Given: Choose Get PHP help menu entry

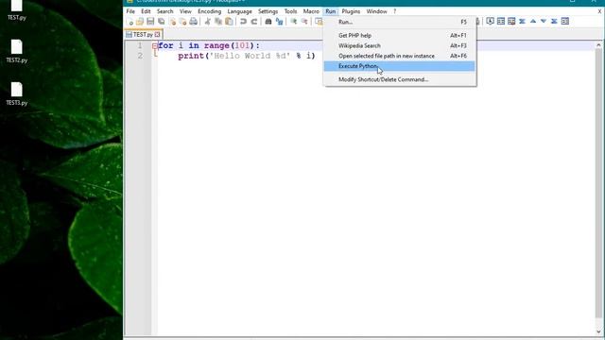Looking at the screenshot, I should [x=399, y=36].
